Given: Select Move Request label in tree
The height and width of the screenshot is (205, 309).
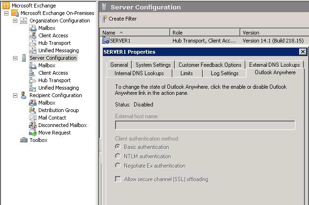Looking at the screenshot, I should point(54,133).
